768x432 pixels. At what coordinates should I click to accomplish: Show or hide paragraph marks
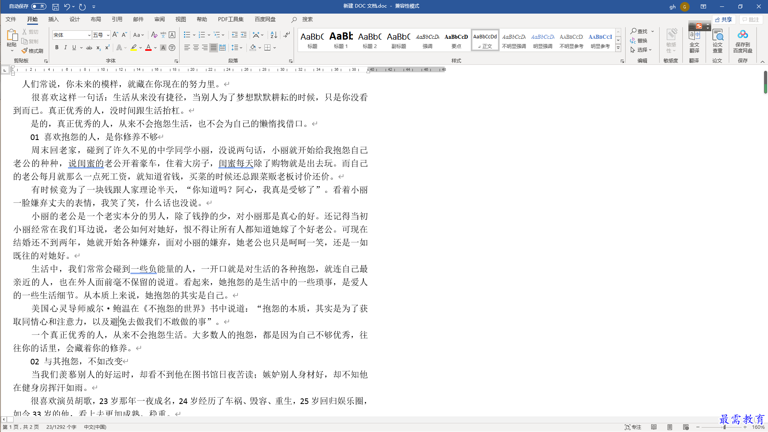(x=286, y=35)
